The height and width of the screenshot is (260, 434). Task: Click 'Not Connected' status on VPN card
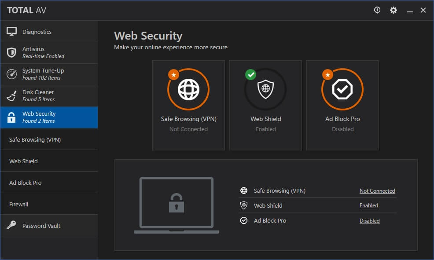point(188,129)
